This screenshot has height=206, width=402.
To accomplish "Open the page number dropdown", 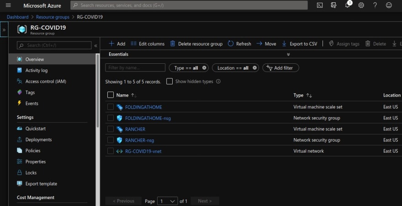I will pyautogui.click(x=167, y=201).
